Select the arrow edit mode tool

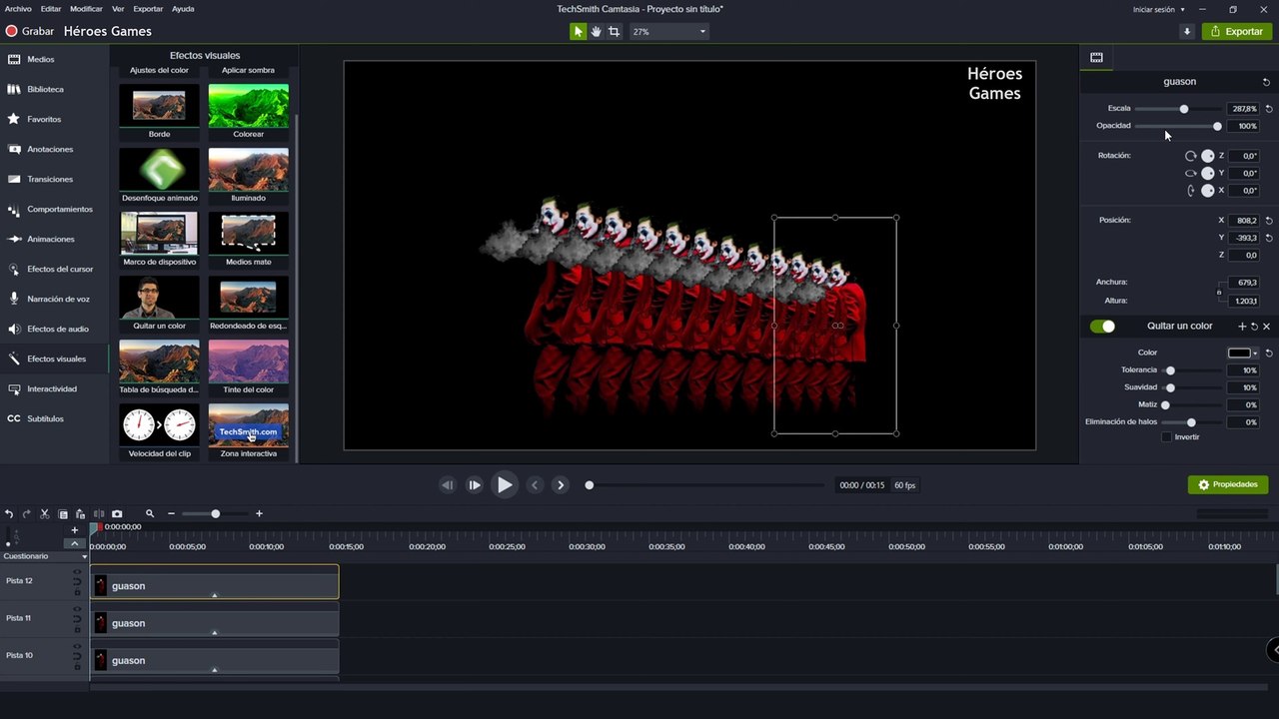pos(579,31)
